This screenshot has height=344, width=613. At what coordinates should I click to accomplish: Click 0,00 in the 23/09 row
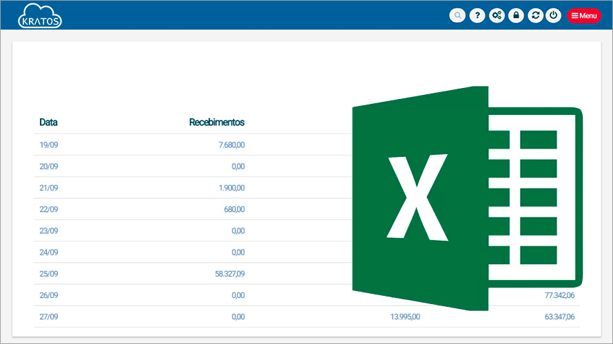coord(238,230)
